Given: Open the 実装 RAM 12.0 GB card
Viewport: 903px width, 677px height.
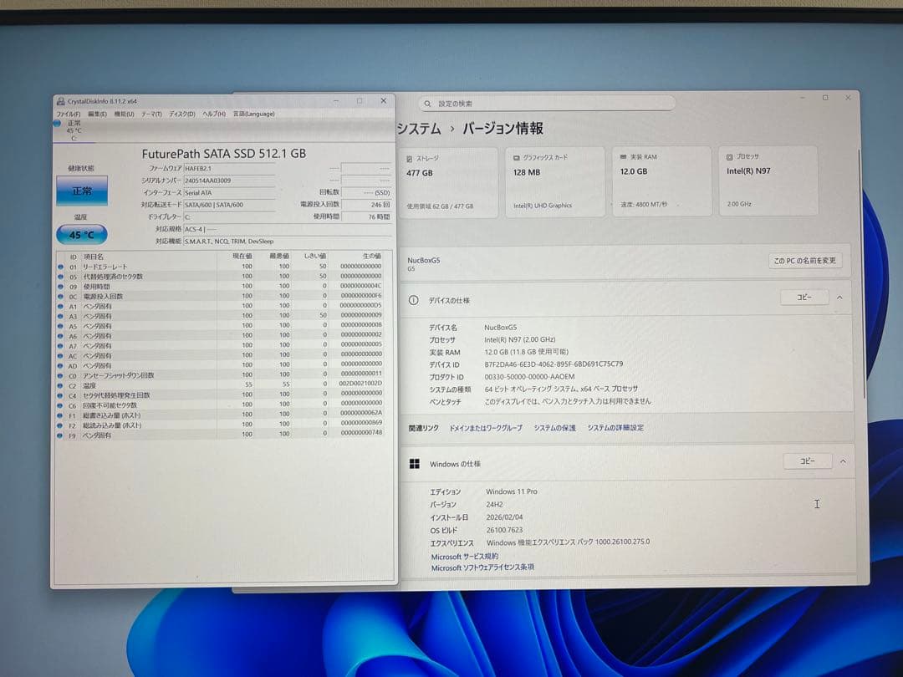Looking at the screenshot, I should [661, 181].
